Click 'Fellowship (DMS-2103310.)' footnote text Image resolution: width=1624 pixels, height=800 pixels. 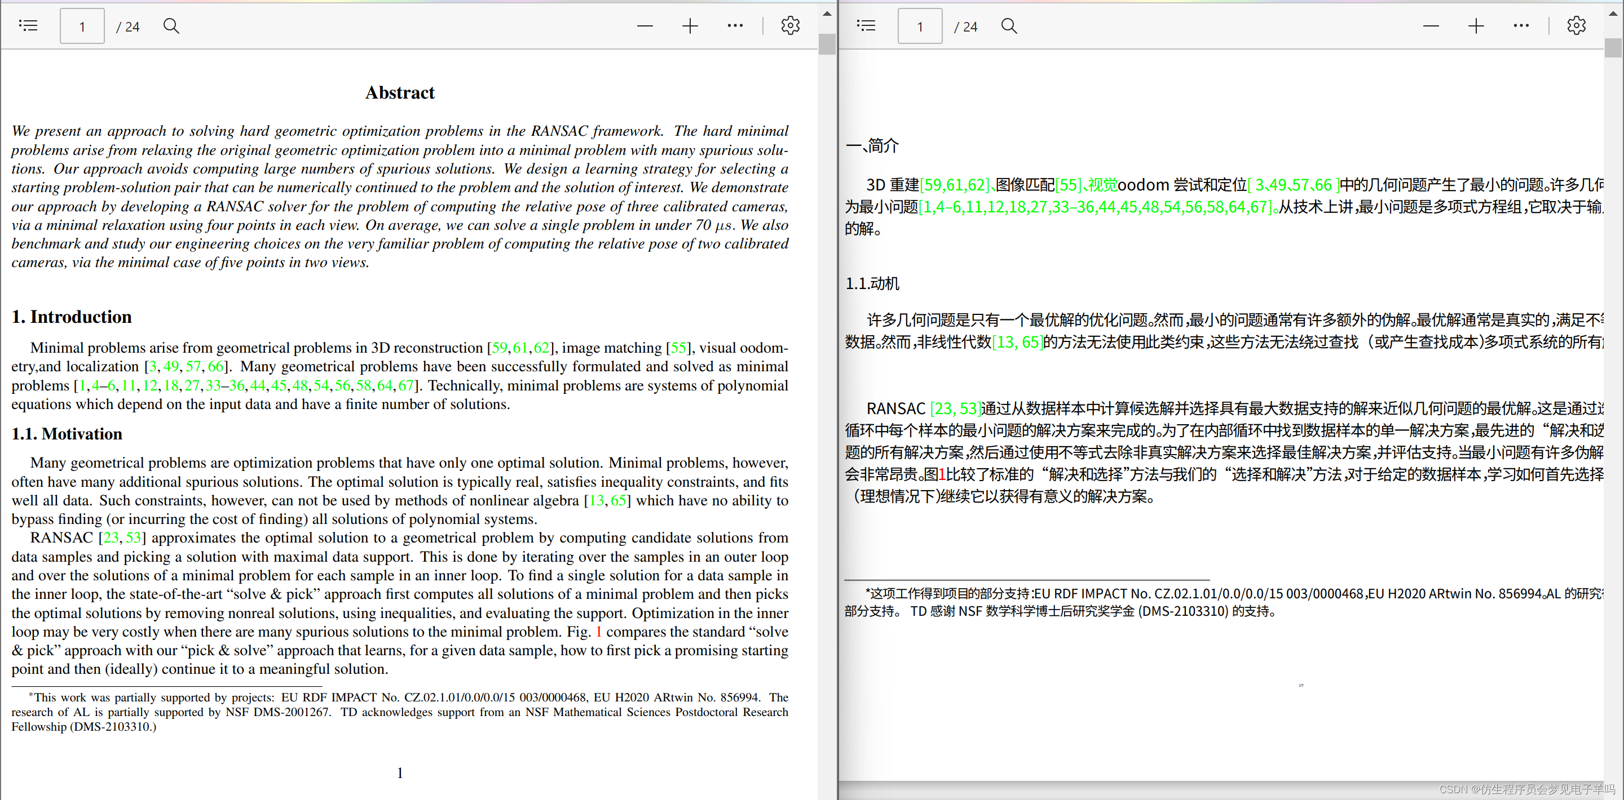click(84, 727)
